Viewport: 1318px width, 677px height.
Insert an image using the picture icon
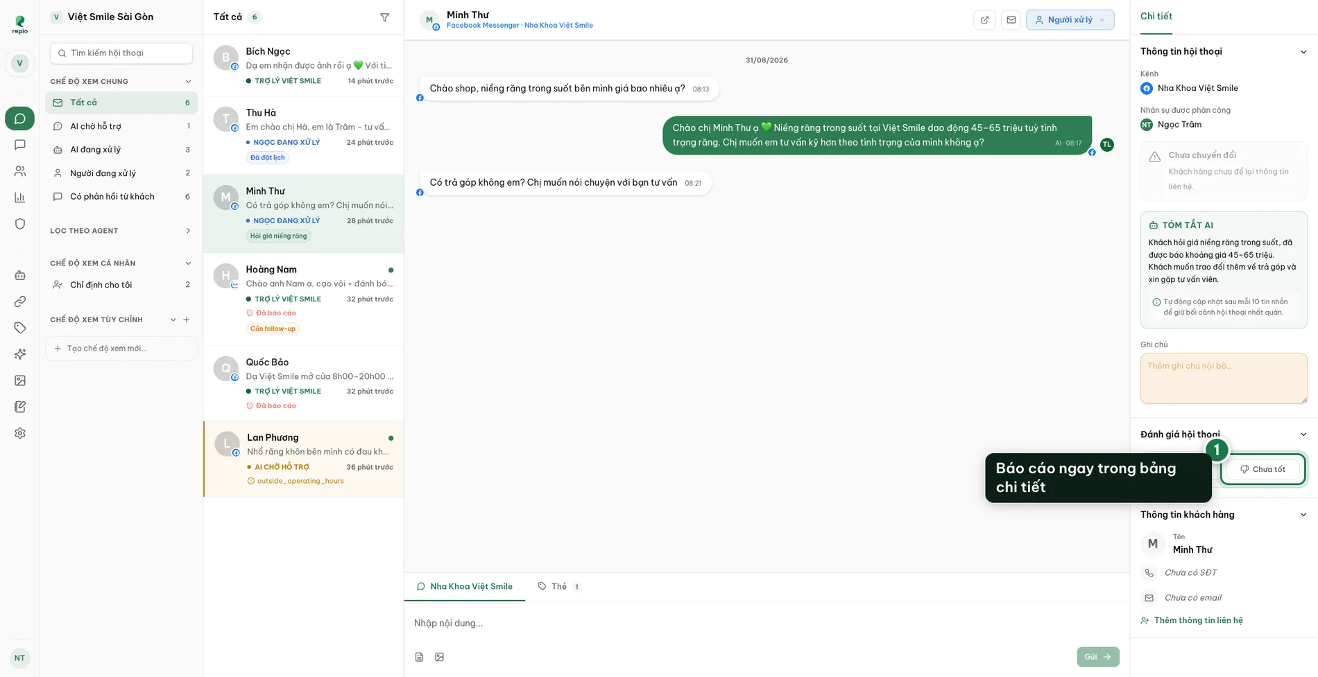(x=439, y=657)
